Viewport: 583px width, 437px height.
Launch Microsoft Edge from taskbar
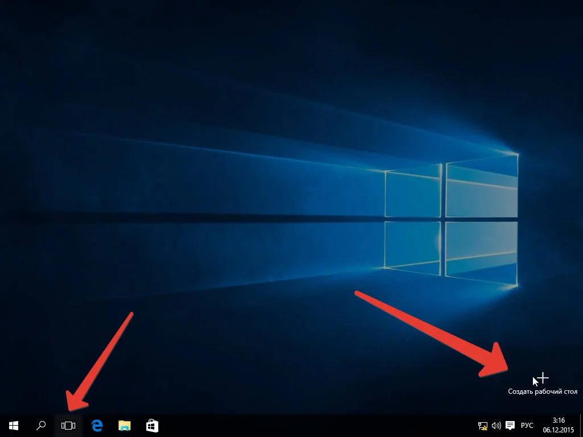pos(97,426)
